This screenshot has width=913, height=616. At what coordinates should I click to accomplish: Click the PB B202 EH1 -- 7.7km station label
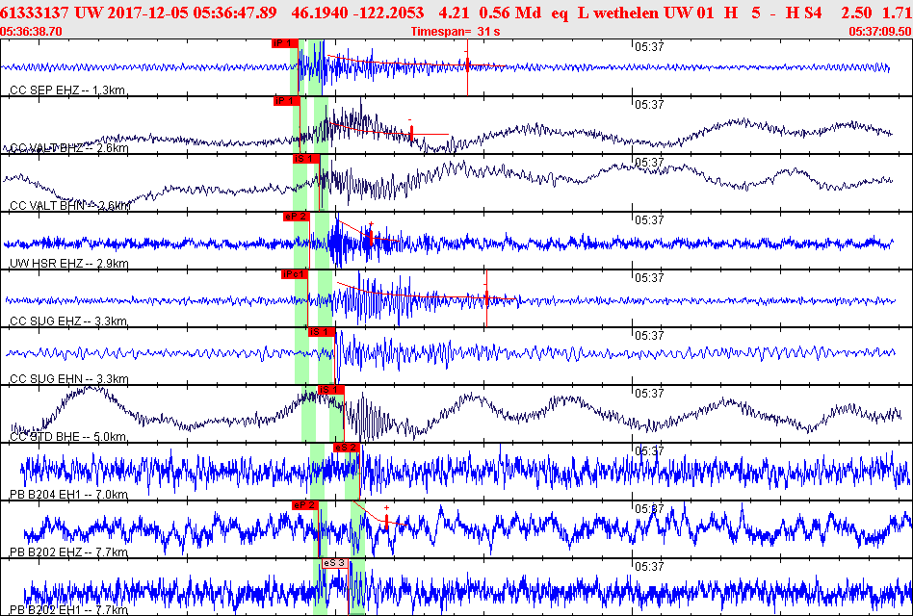click(68, 609)
